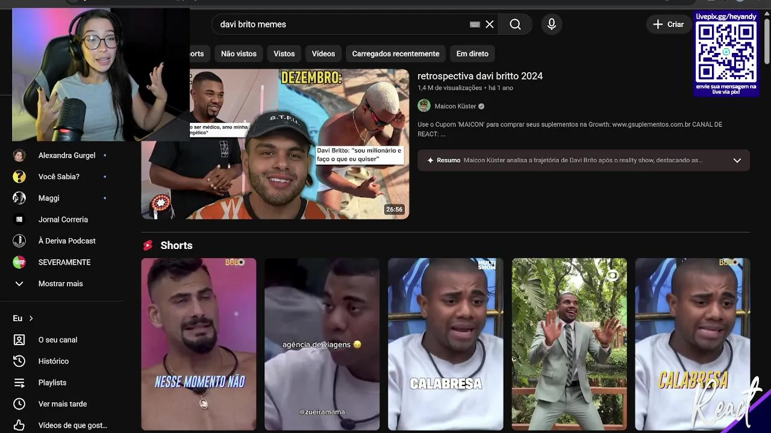Open the 'Eu' section chevron
Image resolution: width=771 pixels, height=433 pixels.
click(x=31, y=318)
